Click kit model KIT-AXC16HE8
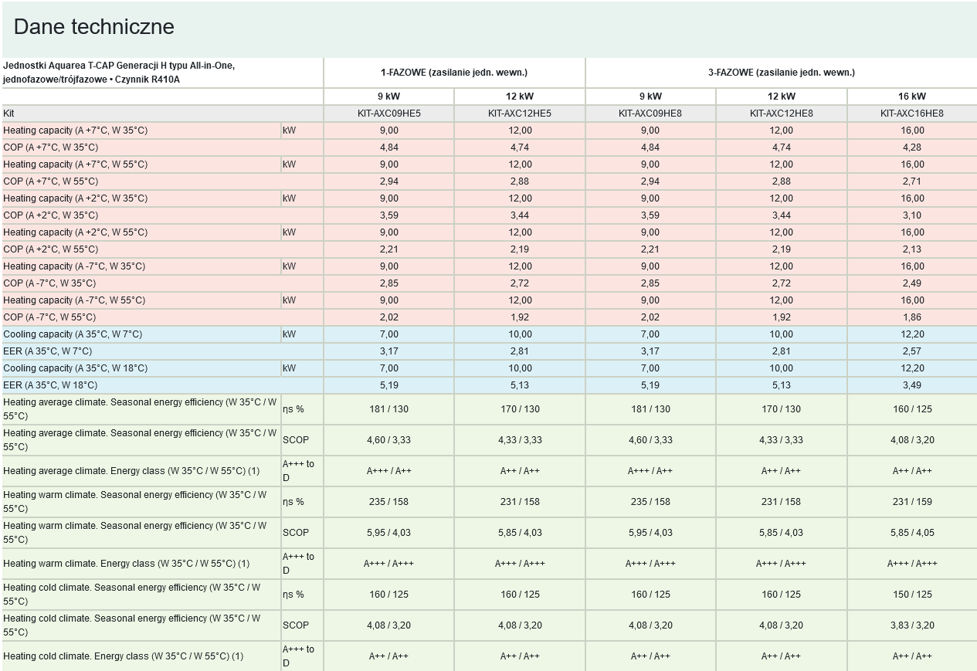977x671 pixels. click(911, 114)
